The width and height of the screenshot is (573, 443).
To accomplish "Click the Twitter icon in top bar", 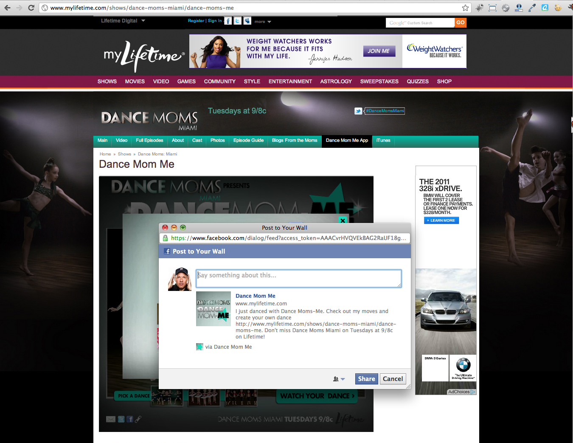I will tap(238, 21).
